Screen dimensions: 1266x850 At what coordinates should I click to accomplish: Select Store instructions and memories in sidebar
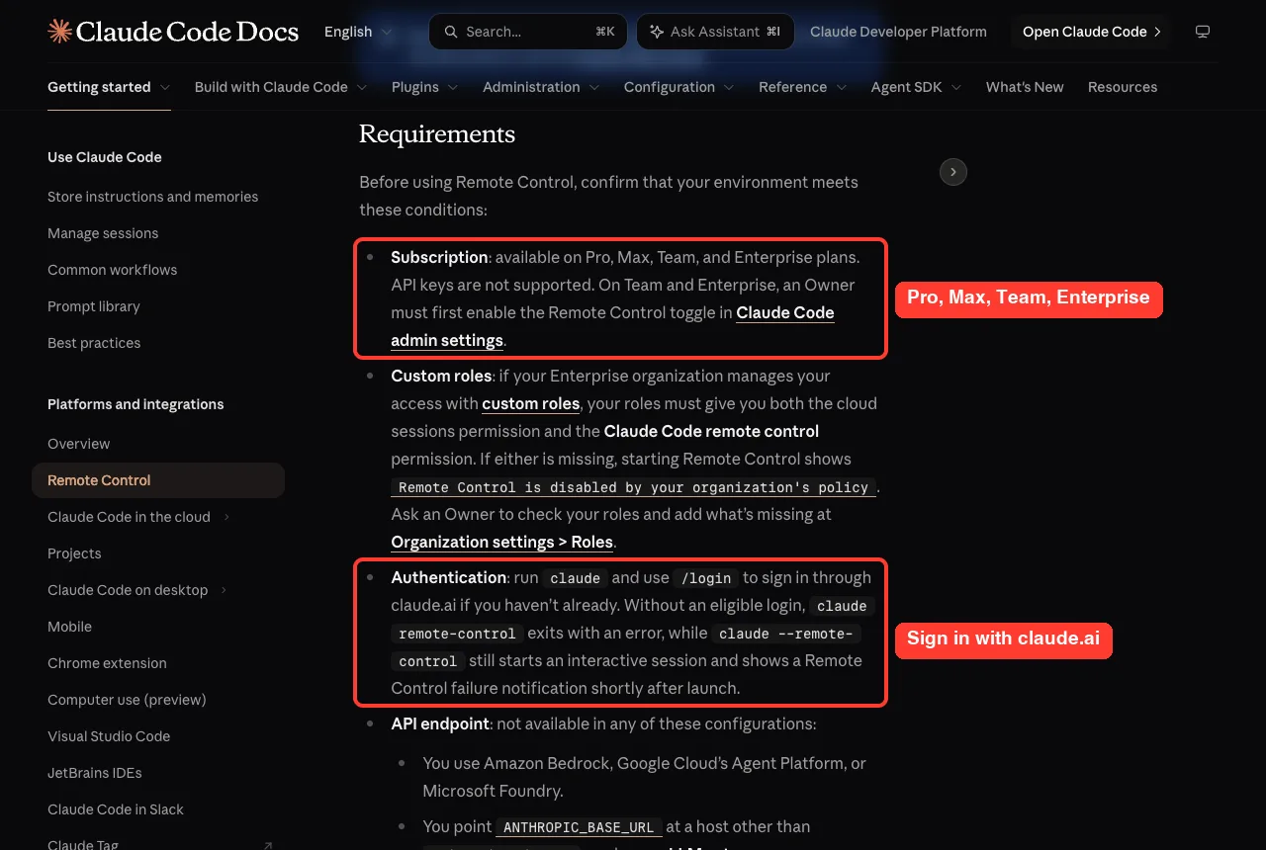[x=152, y=197]
